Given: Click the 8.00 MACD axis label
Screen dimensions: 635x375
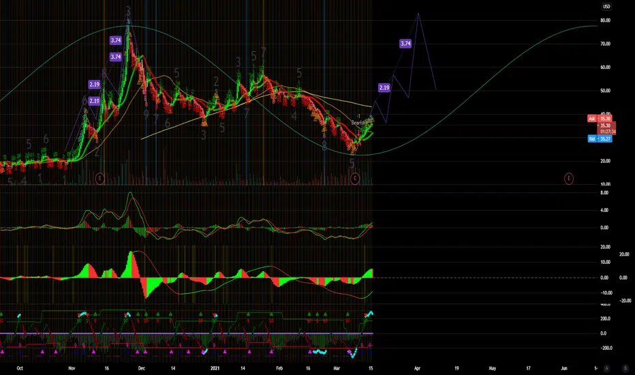Looking at the screenshot, I should coord(604,192).
